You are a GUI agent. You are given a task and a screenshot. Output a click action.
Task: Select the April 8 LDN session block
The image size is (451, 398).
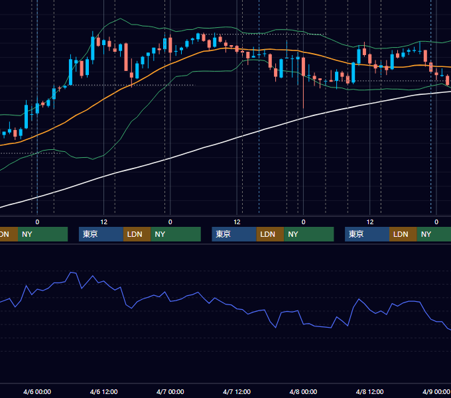(403, 234)
